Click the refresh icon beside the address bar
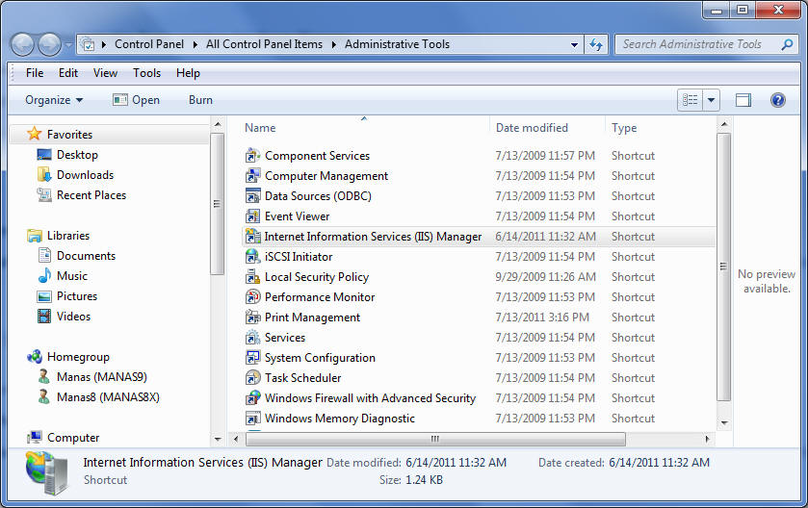This screenshot has height=508, width=808. coord(596,45)
